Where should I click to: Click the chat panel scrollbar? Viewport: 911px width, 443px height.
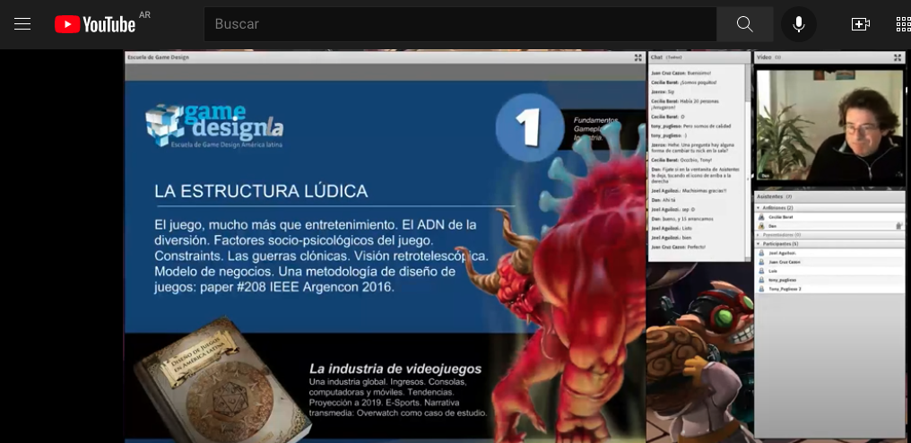749,161
